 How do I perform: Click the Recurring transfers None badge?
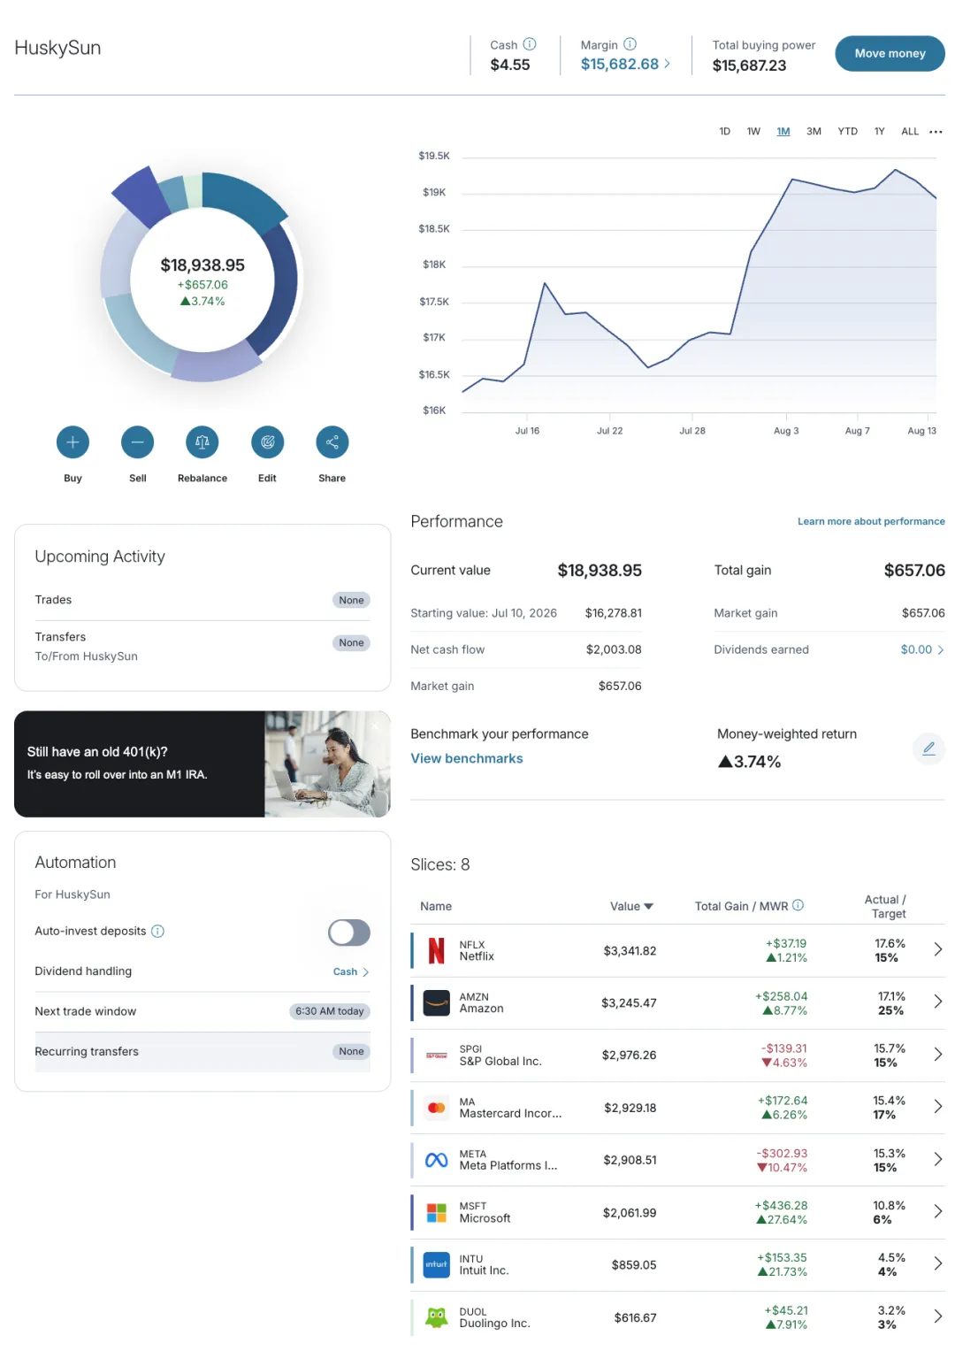(x=351, y=1052)
